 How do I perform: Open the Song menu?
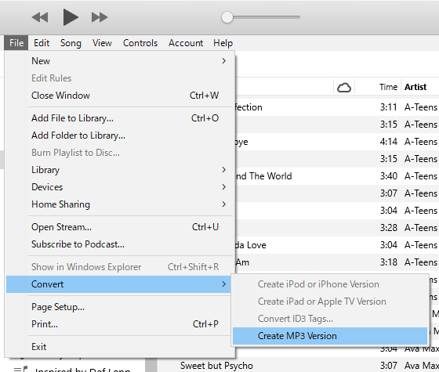[x=71, y=43]
